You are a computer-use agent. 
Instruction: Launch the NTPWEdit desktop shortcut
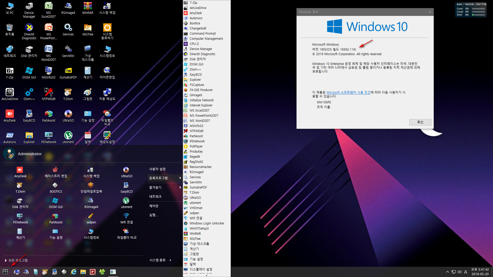49,94
